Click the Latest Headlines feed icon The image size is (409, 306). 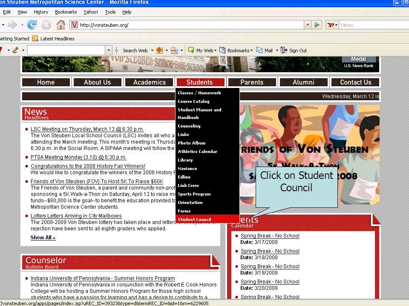click(35, 39)
